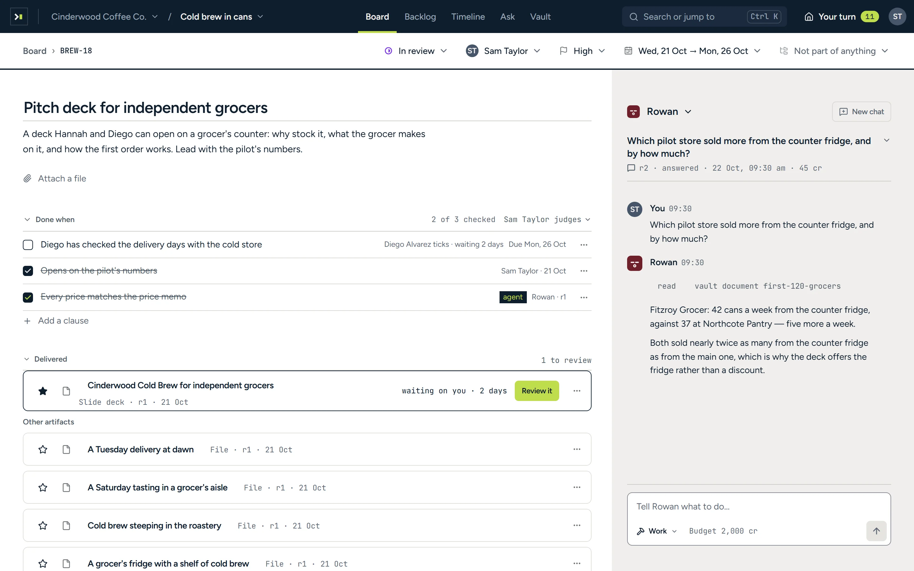Open more options for Cinderwood Cold Brew deck
This screenshot has width=914, height=571.
[577, 391]
